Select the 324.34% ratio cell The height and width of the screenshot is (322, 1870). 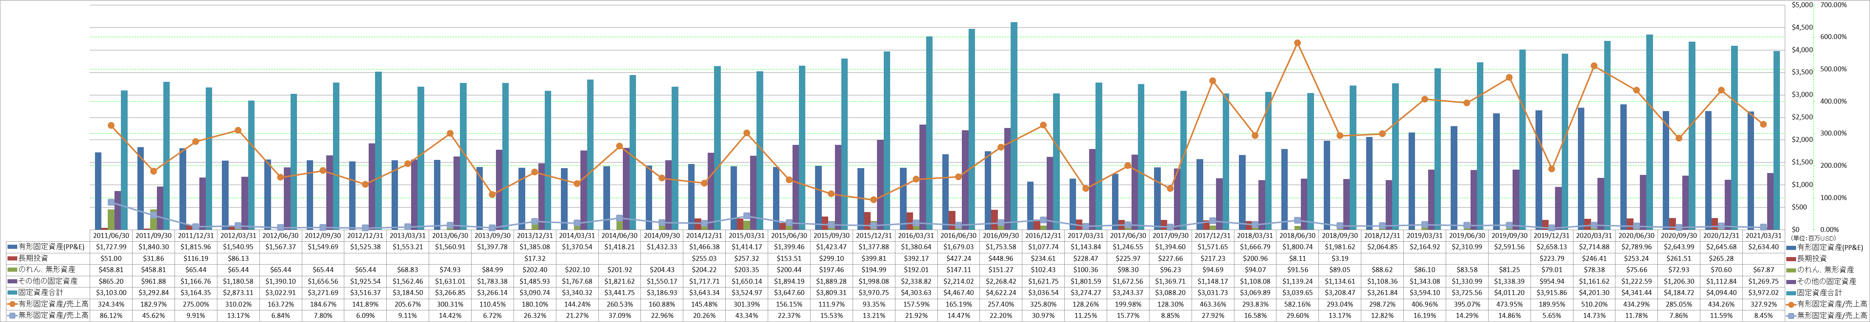[x=112, y=305]
